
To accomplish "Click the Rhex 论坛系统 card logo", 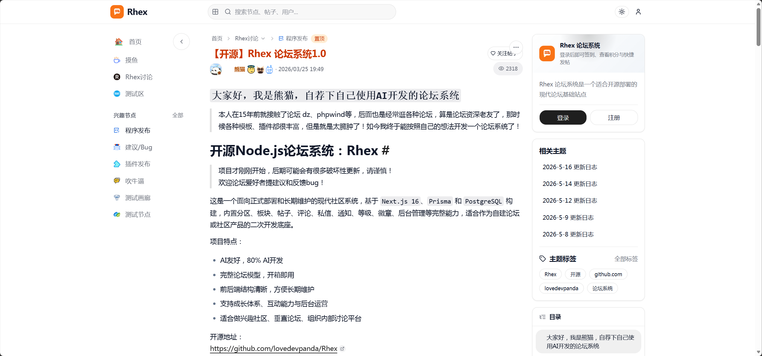I will [x=547, y=54].
